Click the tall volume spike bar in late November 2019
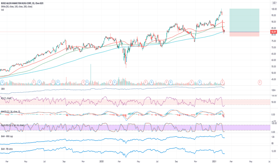The height and width of the screenshot is (164, 278). tap(91, 75)
